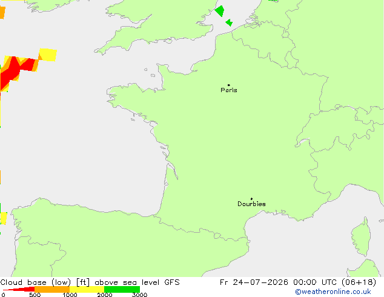Click the yellow 1000-2000 ft legend segment

(87, 289)
